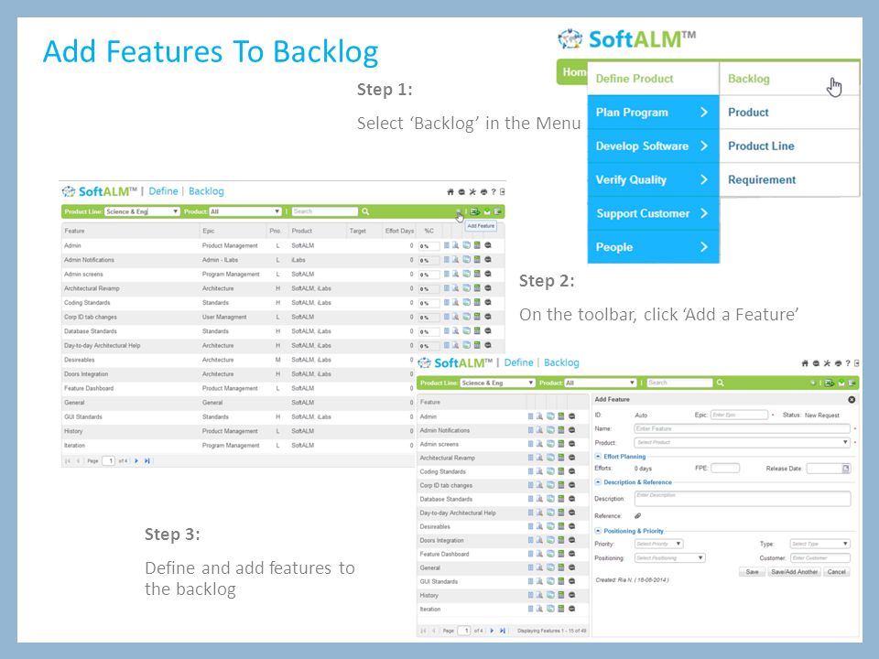
Task: Click logout icon in Step 2 backlog header
Action: (x=503, y=191)
